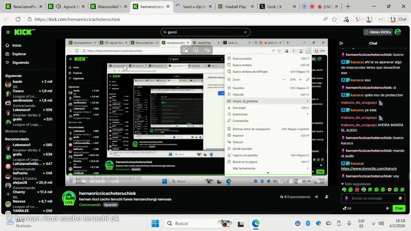
Task: Open the Windows Start button
Action: click(x=155, y=223)
